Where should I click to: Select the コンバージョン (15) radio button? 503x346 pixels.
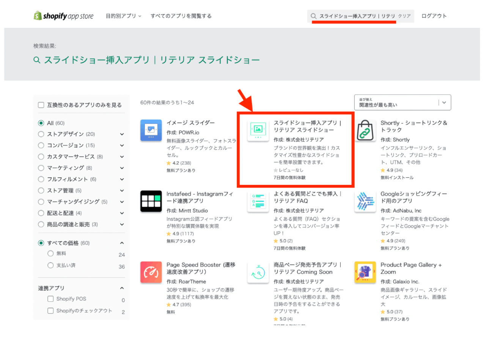(41, 145)
